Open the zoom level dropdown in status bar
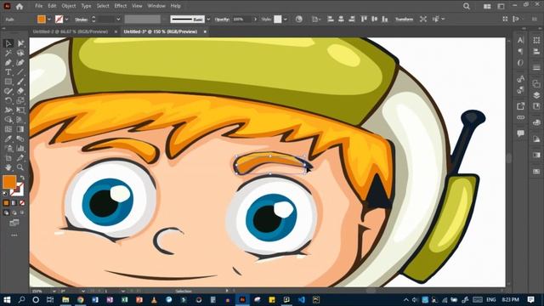Viewport: 544px width, 306px height. point(54,291)
